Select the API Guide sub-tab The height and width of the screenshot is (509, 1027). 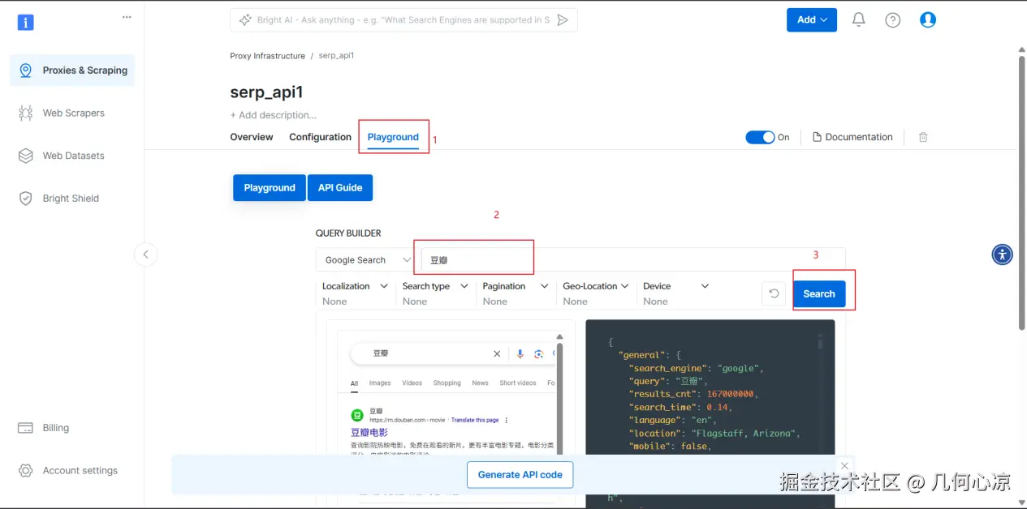(340, 187)
